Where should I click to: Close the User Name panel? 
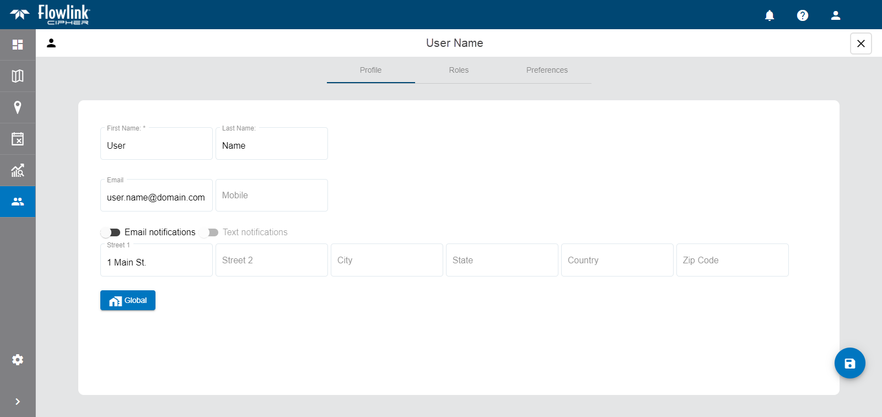tap(861, 44)
